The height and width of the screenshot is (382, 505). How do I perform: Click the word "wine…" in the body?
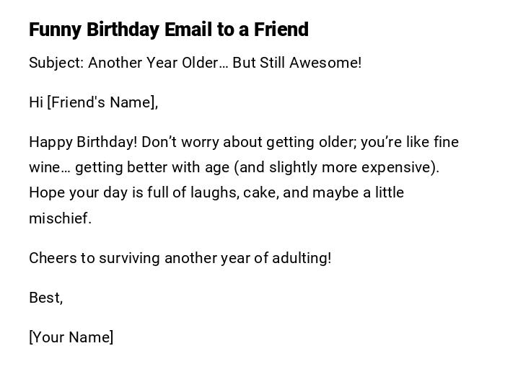49,167
